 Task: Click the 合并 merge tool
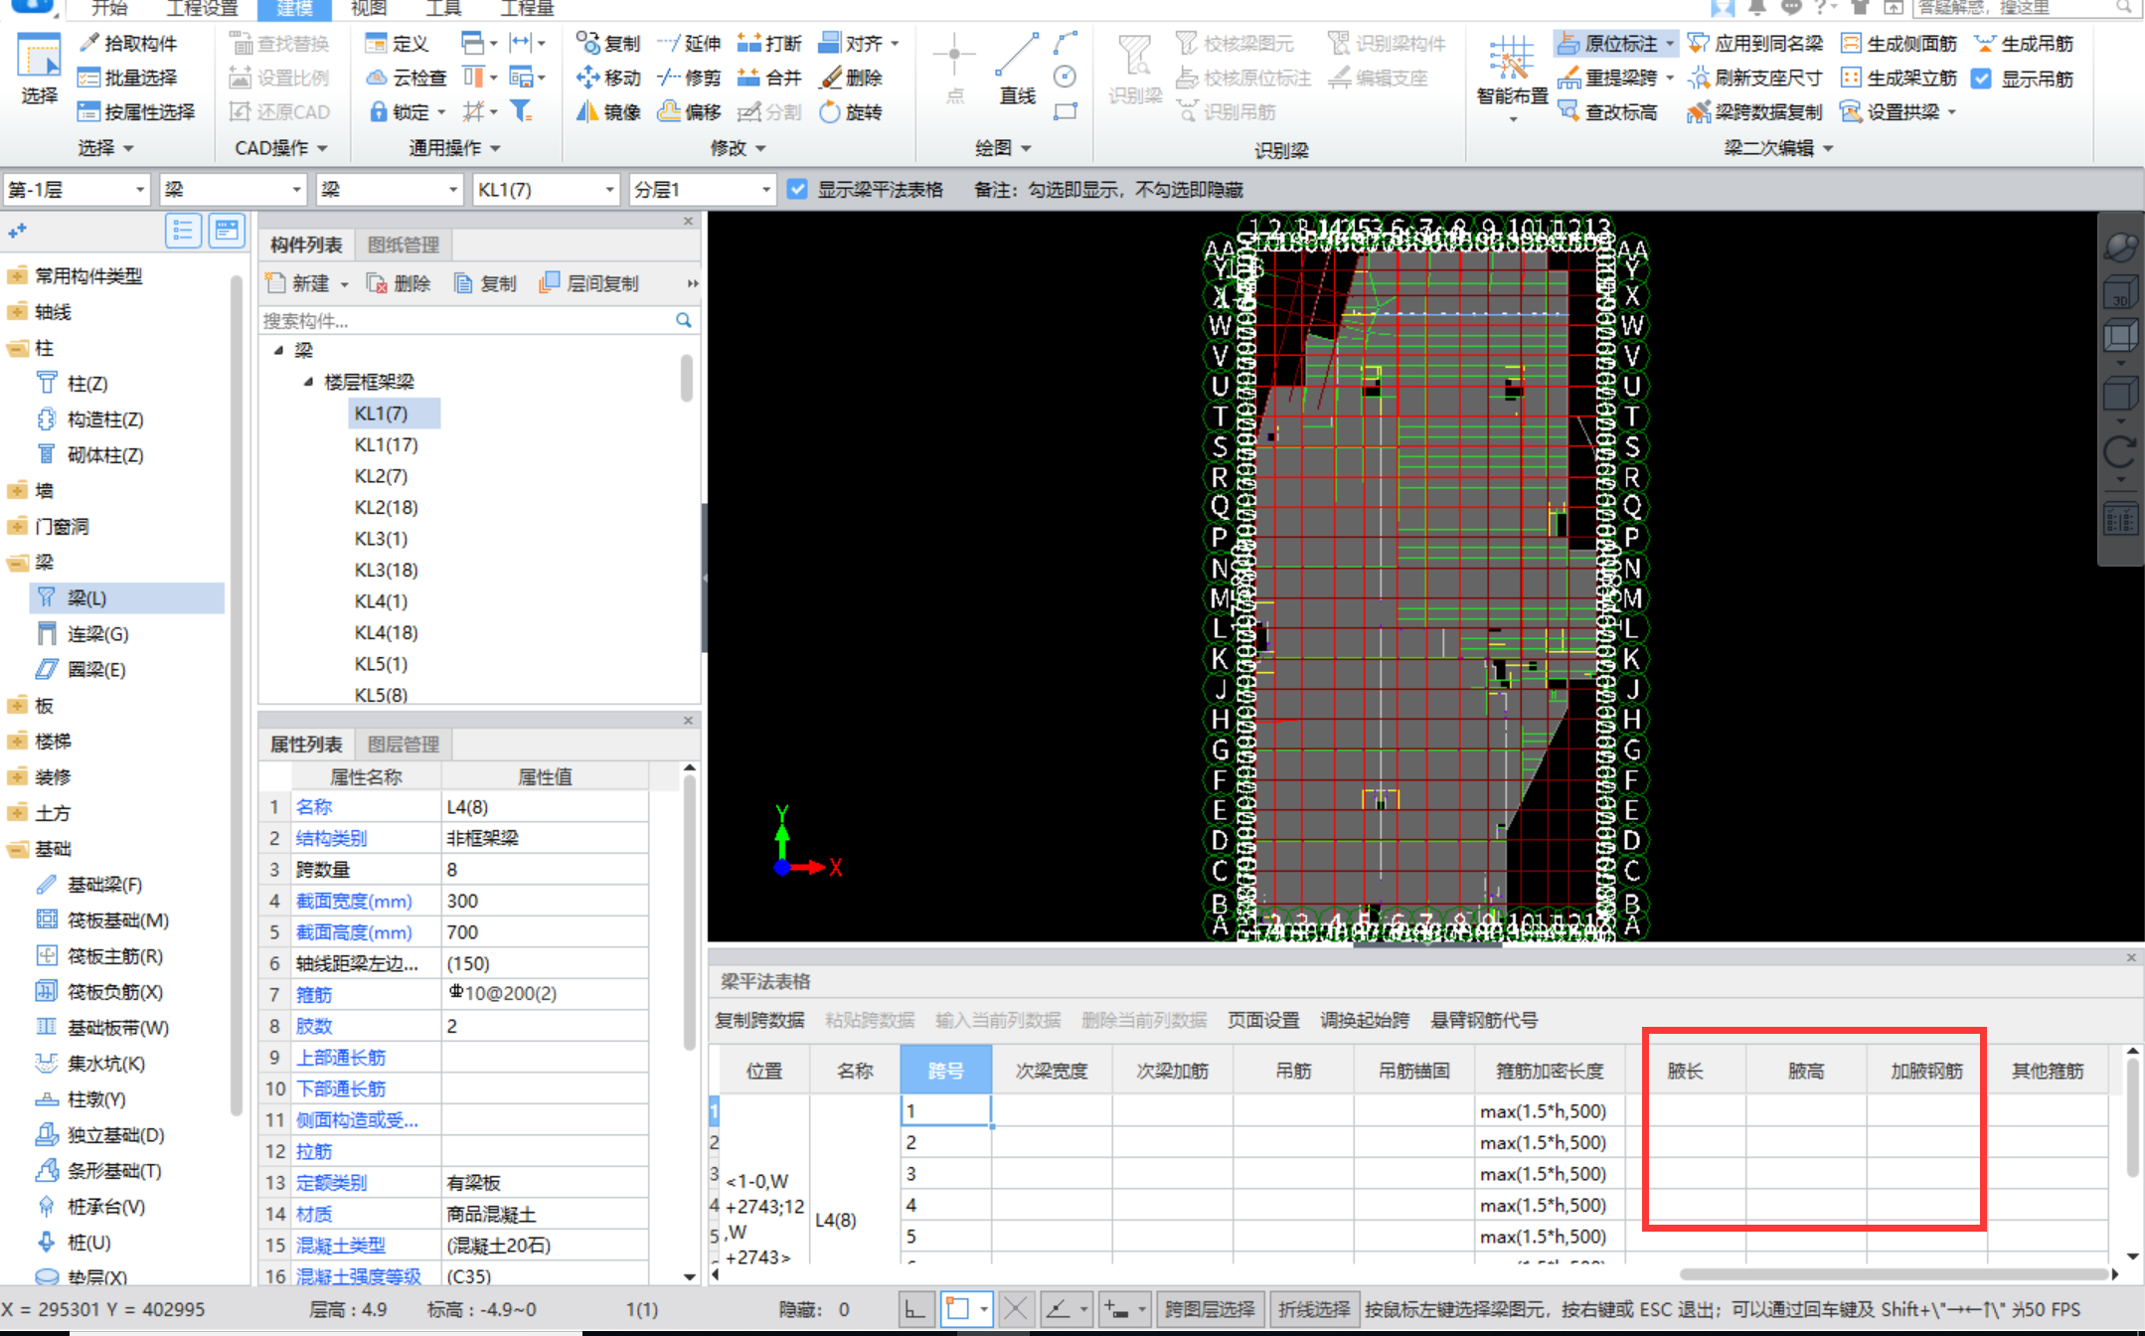pyautogui.click(x=769, y=78)
